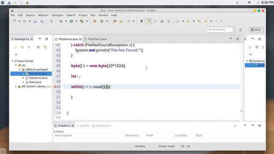Screen dimensions: 274x154
Task: Open dropdown arrow next to New icon
Action: [19, 21]
